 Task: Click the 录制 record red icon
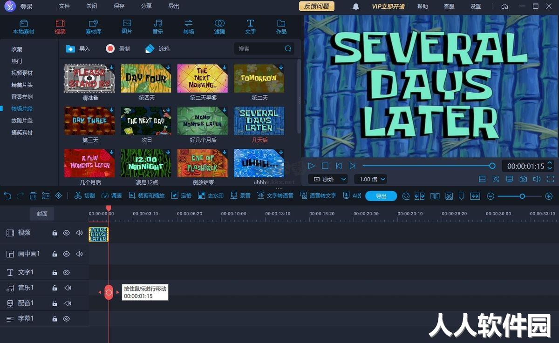click(x=110, y=48)
